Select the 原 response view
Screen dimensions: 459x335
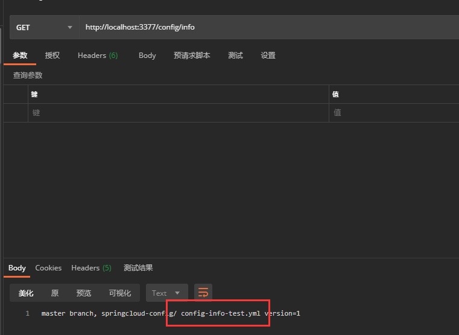pos(55,293)
